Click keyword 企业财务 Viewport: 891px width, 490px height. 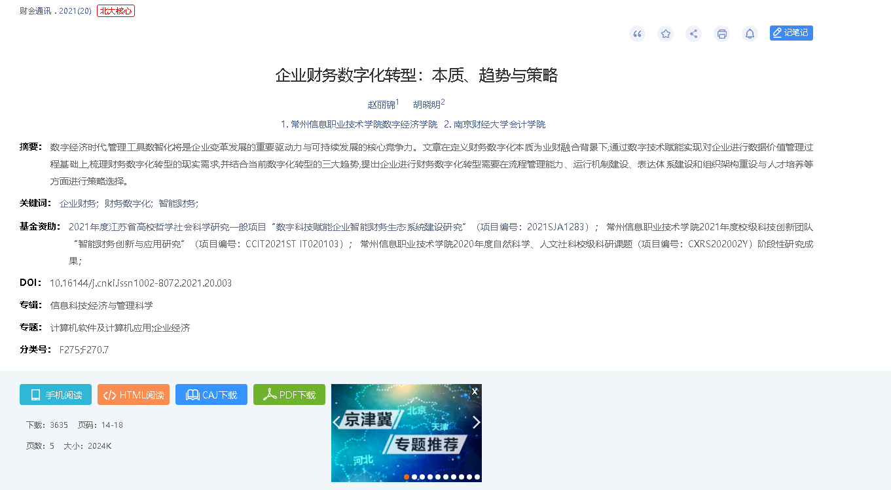78,203
